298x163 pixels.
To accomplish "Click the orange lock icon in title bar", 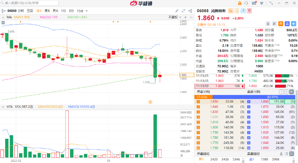I will point(240,3).
